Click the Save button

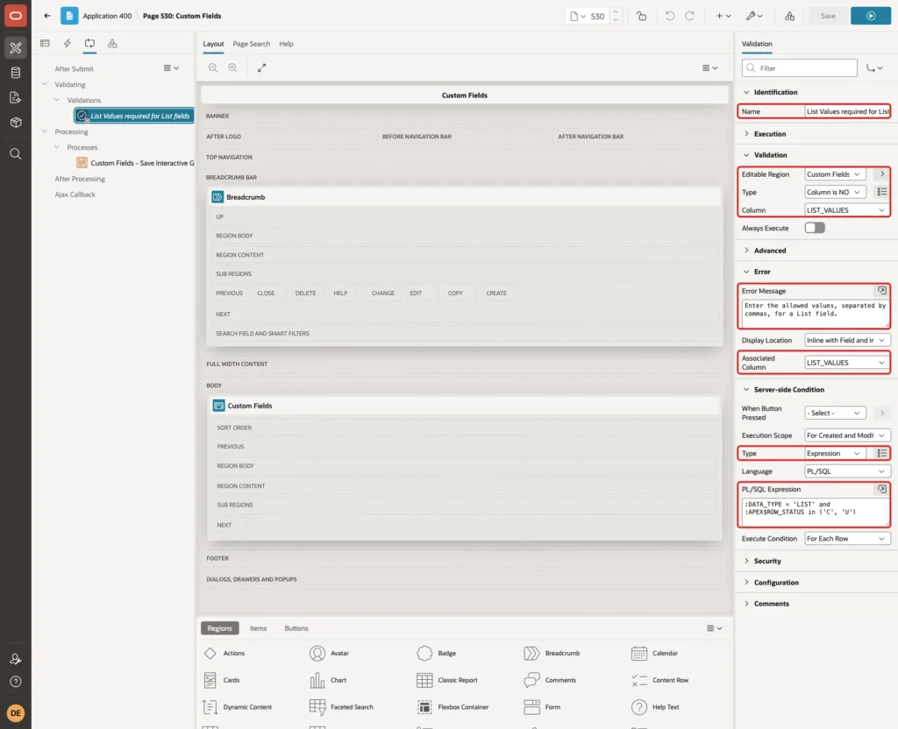[x=828, y=16]
